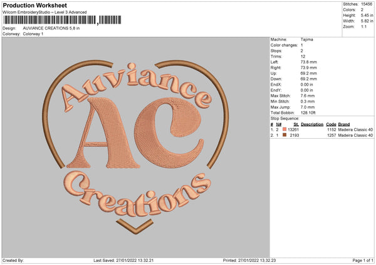Click the brown color swatch in stop 2
376x265 pixels.
tap(284, 135)
